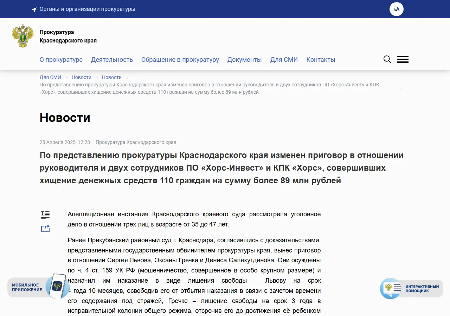Open the Обращение в прокуратуру menu
This screenshot has width=450, height=316.
coord(180,60)
